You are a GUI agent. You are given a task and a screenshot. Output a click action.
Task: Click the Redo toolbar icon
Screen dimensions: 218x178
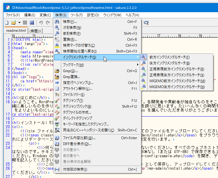(x=48, y=23)
